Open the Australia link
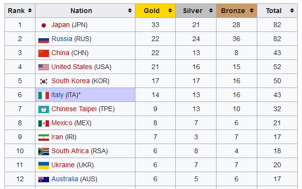302x189 pixels. pyautogui.click(x=65, y=179)
